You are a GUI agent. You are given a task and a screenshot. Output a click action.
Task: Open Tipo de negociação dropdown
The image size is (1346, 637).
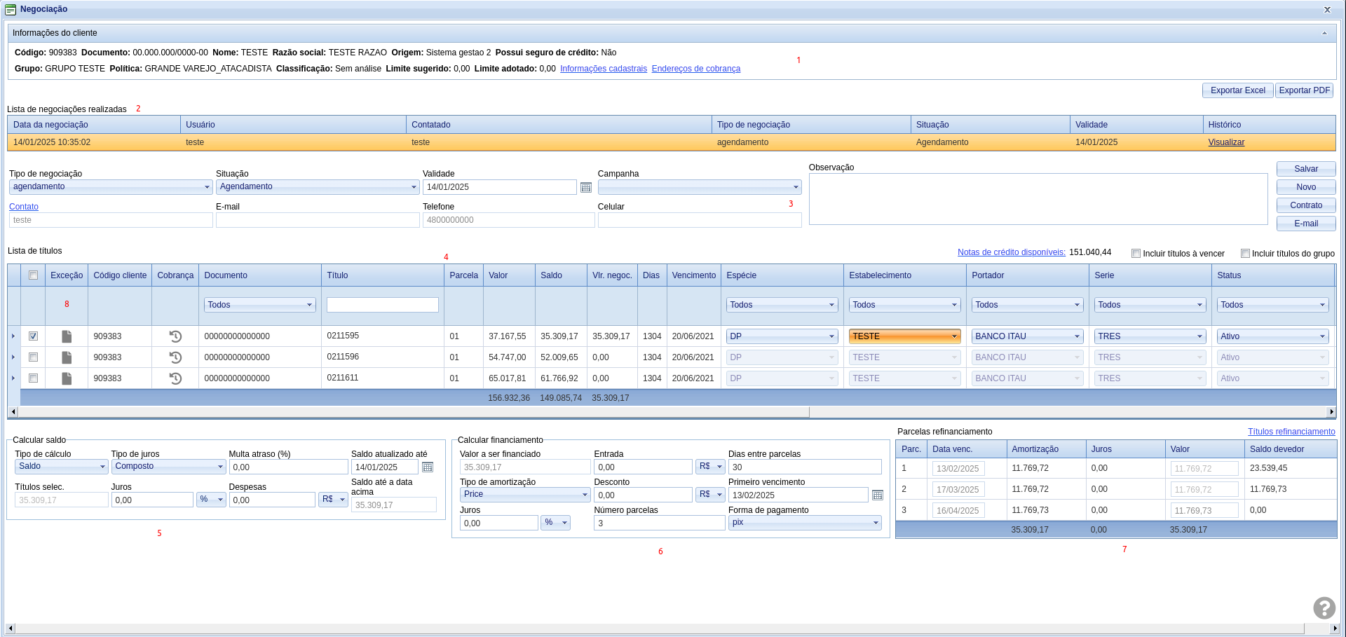[111, 186]
